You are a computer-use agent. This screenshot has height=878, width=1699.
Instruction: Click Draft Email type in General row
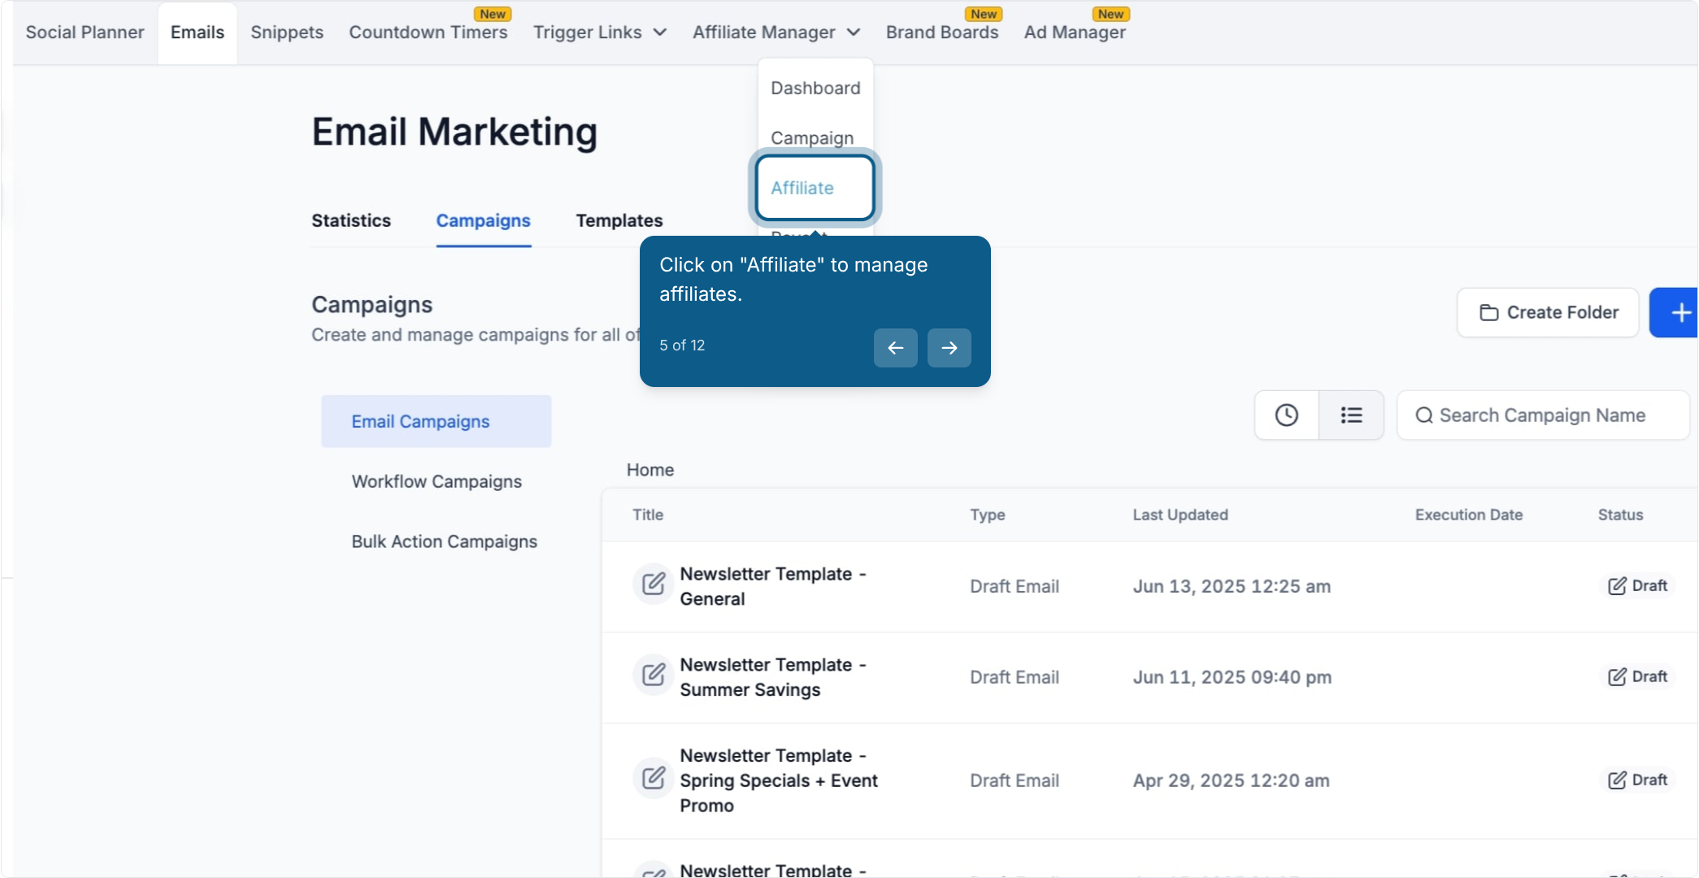pyautogui.click(x=1014, y=586)
